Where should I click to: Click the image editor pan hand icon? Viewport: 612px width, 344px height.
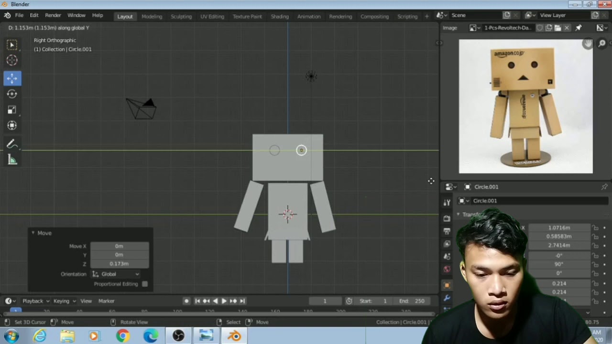588,43
